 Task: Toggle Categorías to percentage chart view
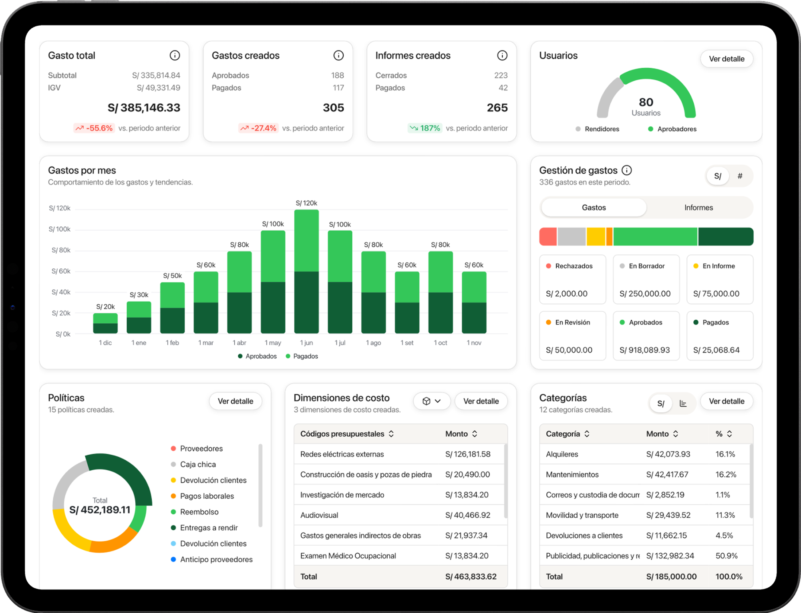tap(683, 403)
